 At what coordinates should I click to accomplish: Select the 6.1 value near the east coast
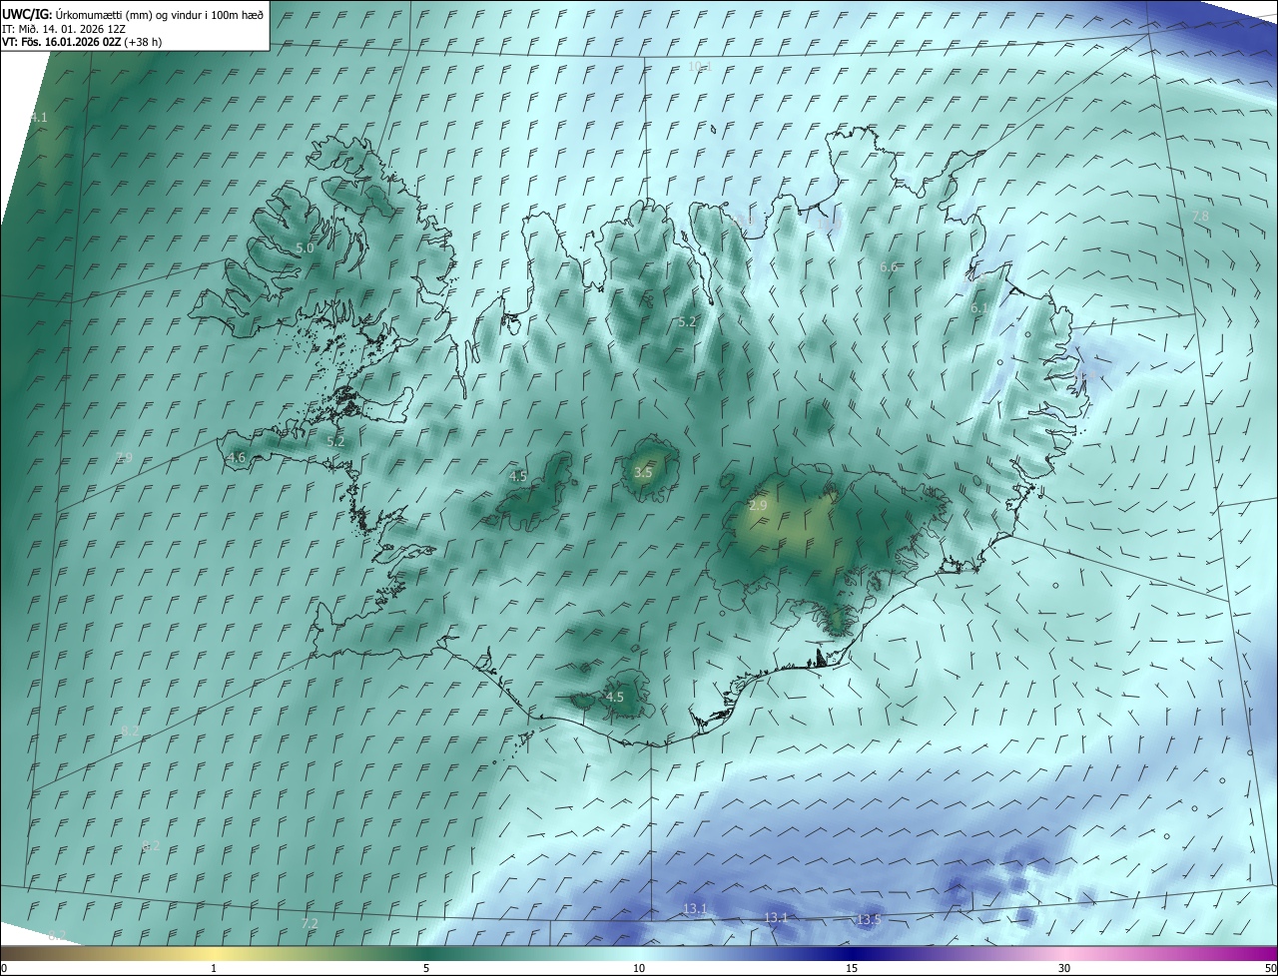pos(979,308)
